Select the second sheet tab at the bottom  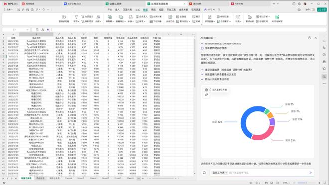pos(40,179)
